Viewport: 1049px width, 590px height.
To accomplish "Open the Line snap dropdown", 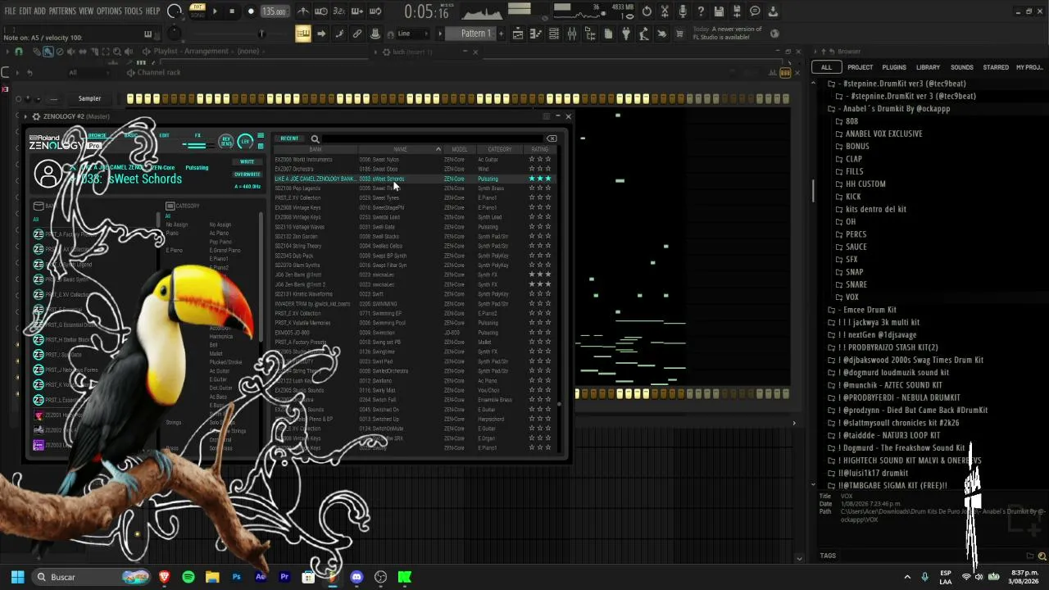I will point(412,34).
